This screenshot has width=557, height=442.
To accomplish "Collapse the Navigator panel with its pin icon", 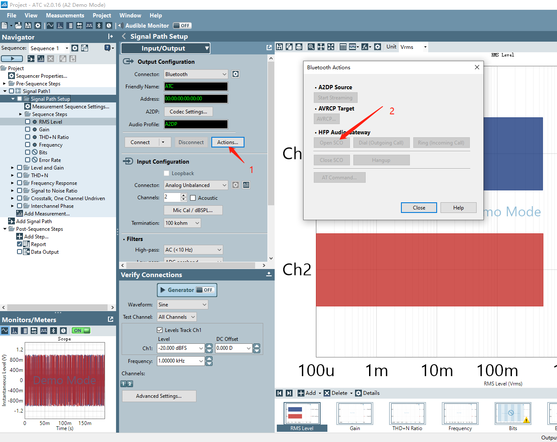I will tap(111, 37).
